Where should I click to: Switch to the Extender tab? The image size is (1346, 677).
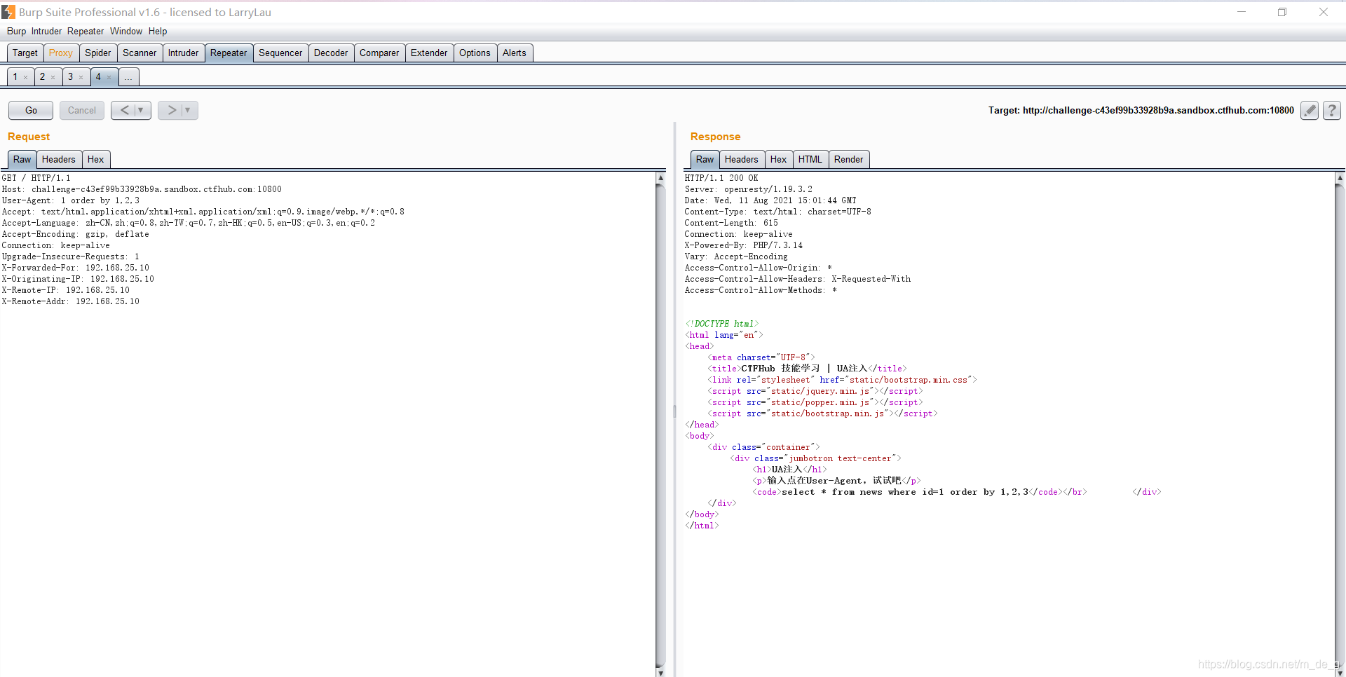(429, 53)
